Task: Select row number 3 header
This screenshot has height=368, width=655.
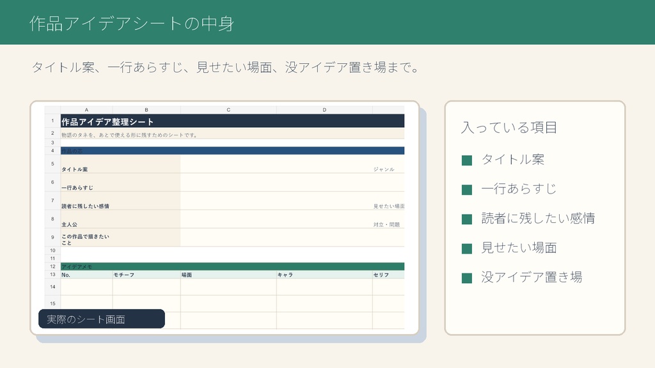Action: point(52,142)
